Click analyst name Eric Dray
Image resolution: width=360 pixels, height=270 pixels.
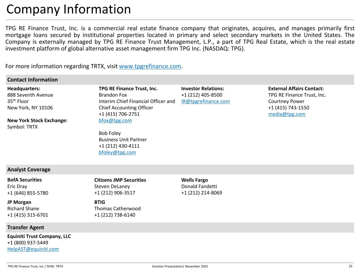click(x=17, y=186)
